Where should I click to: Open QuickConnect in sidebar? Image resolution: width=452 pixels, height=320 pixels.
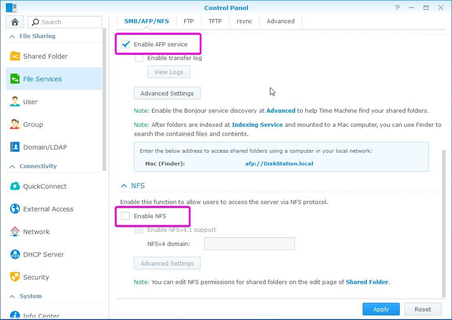[x=54, y=186]
